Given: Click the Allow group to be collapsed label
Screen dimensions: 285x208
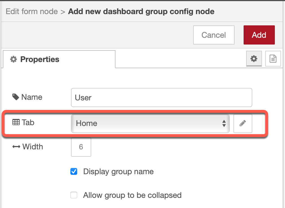Looking at the screenshot, I should (132, 195).
